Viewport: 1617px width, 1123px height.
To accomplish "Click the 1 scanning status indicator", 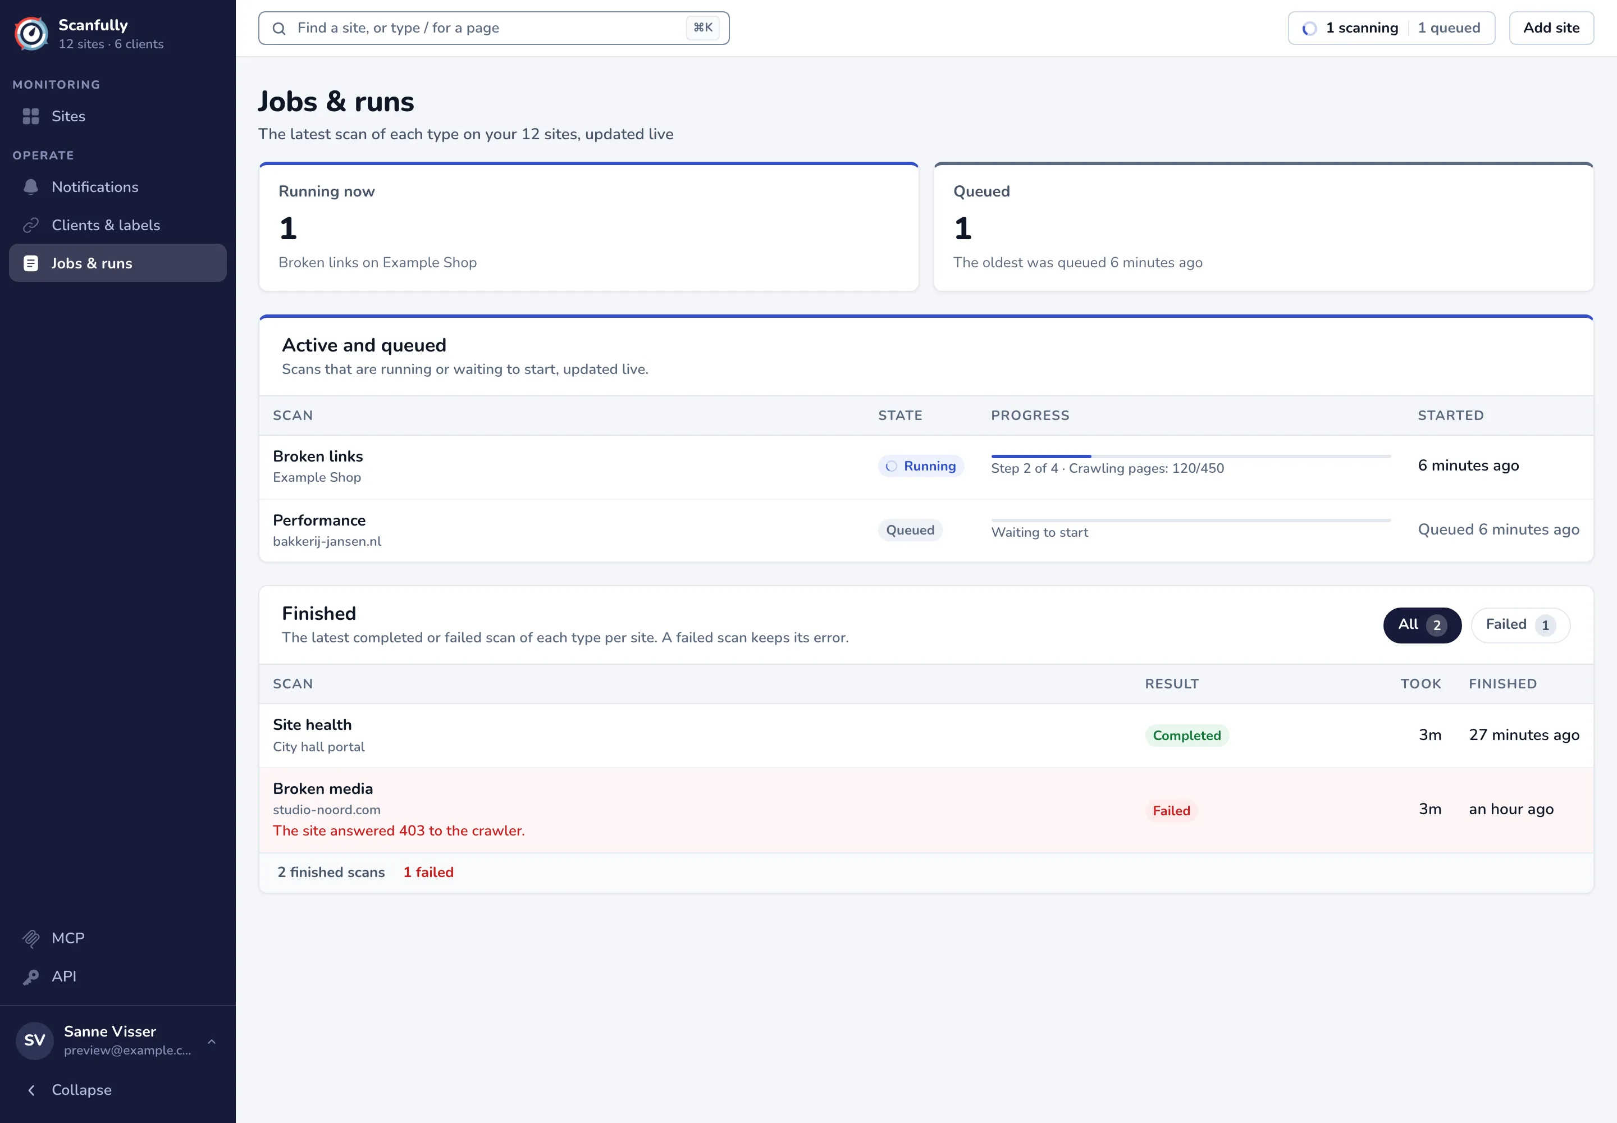I will click(x=1350, y=28).
